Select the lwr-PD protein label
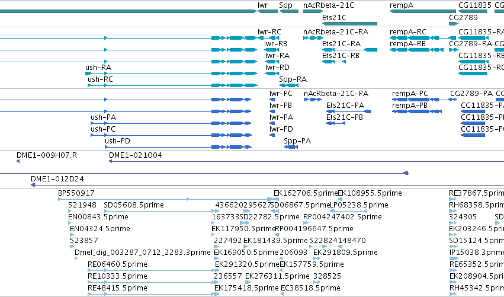The width and height of the screenshot is (504, 297). [281, 130]
